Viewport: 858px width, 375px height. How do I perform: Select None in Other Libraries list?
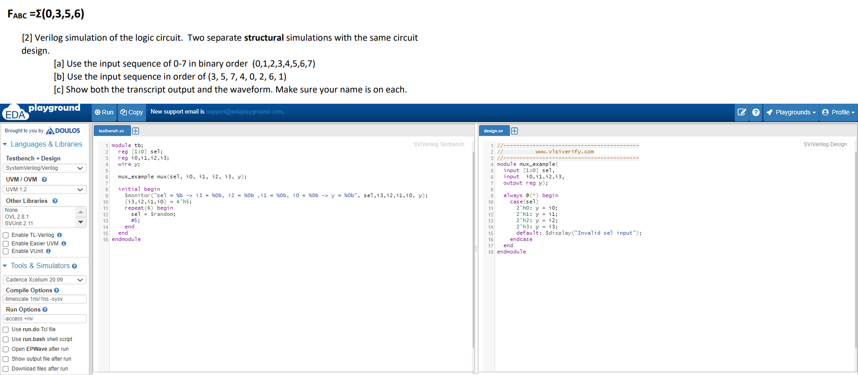coord(11,210)
